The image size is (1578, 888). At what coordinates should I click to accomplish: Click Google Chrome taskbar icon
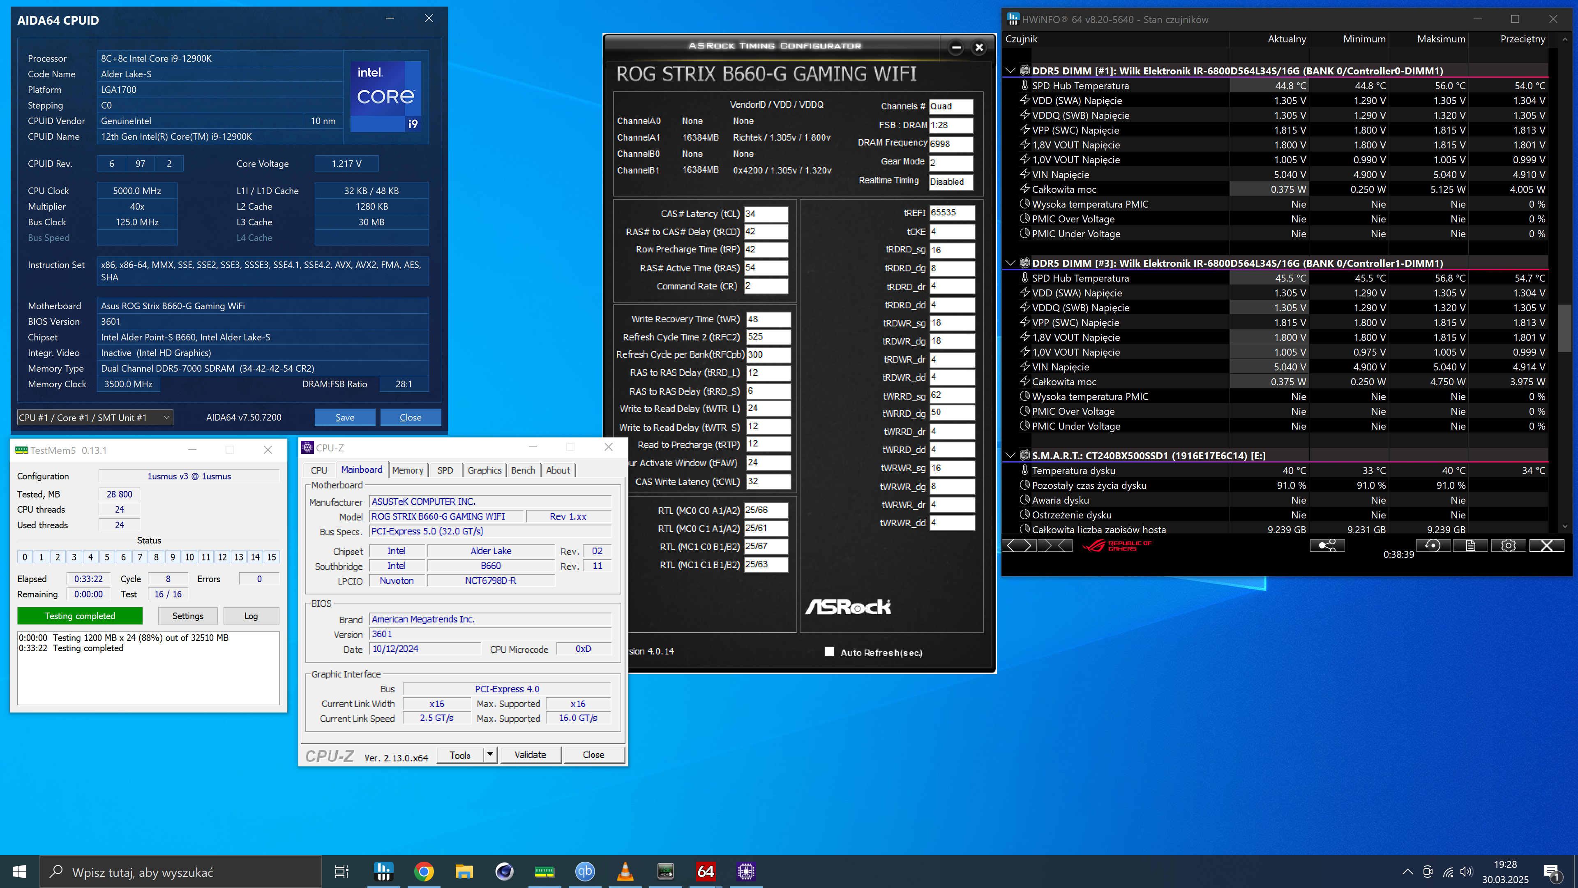point(423,872)
